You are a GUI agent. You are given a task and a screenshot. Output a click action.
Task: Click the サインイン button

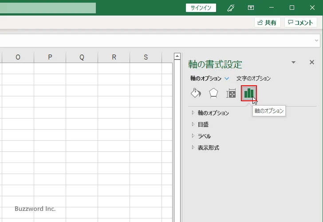pyautogui.click(x=201, y=8)
